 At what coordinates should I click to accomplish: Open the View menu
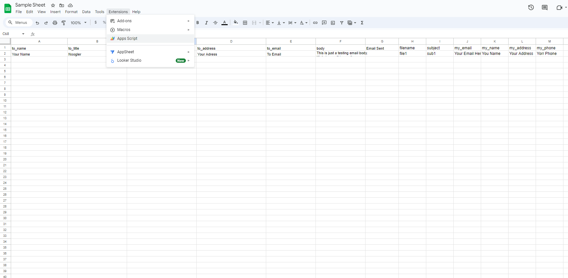click(41, 12)
